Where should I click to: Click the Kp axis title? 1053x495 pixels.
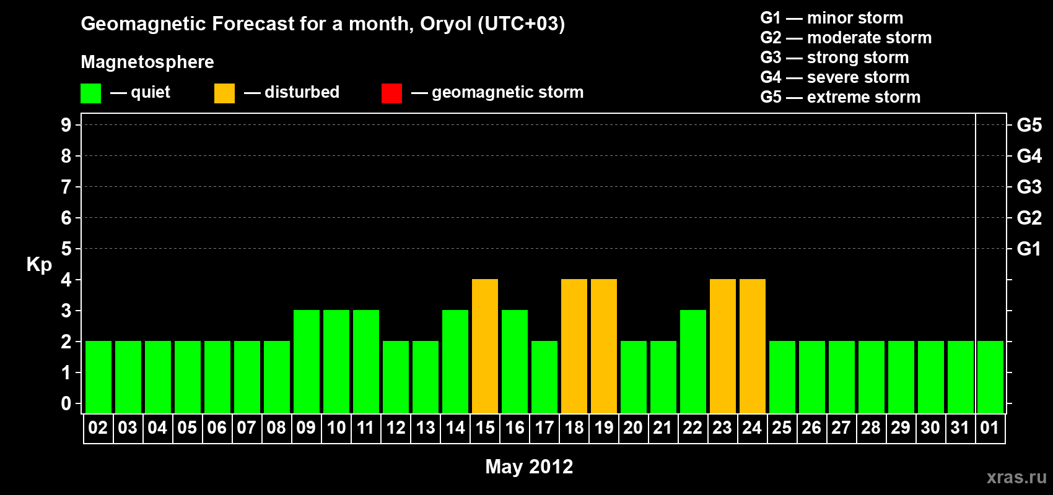point(39,265)
